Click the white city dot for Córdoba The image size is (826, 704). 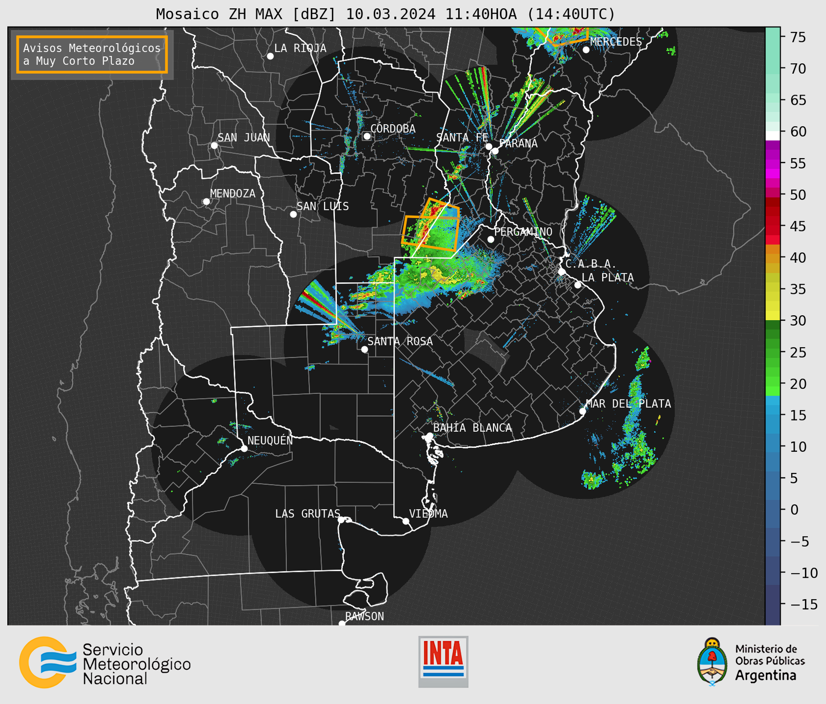click(367, 137)
